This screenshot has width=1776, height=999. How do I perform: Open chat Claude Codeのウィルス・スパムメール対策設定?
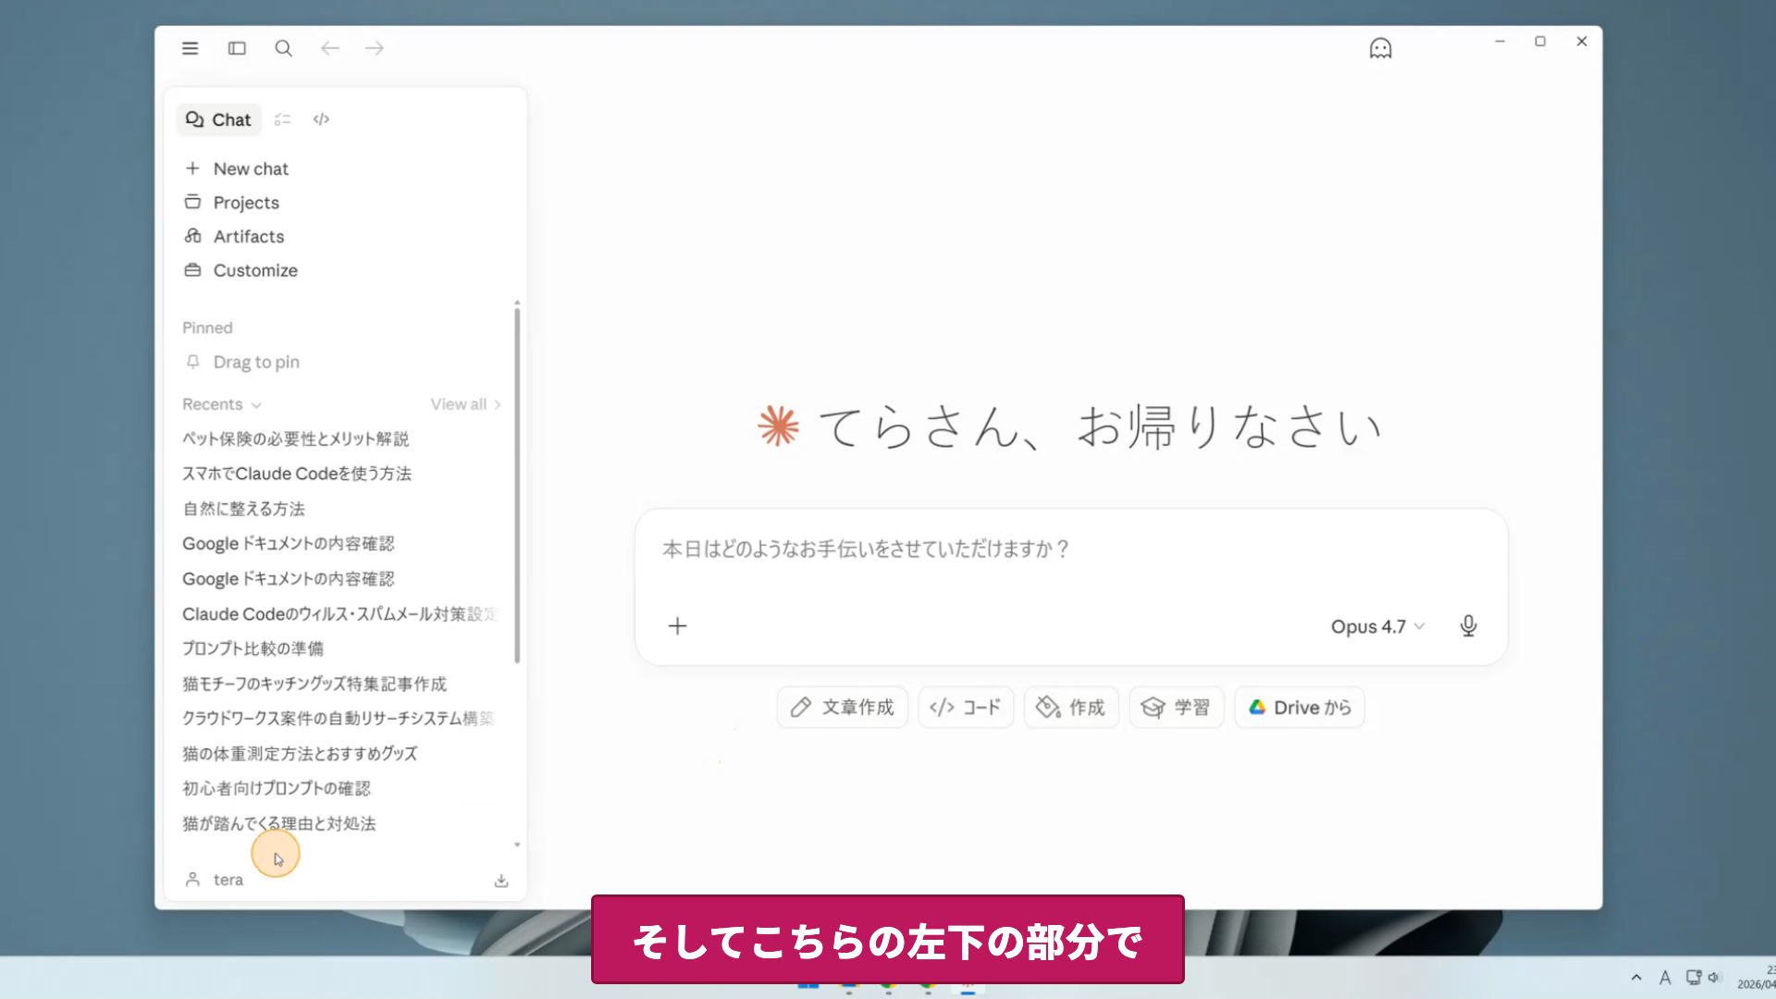coord(339,614)
